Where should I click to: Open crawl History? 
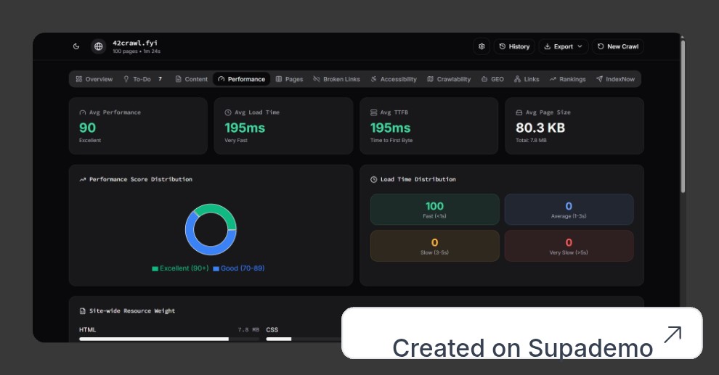[514, 46]
